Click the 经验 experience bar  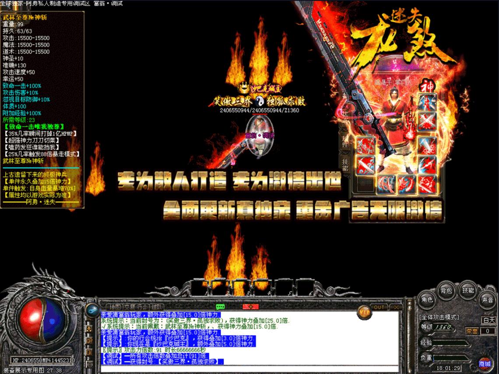[452, 343]
